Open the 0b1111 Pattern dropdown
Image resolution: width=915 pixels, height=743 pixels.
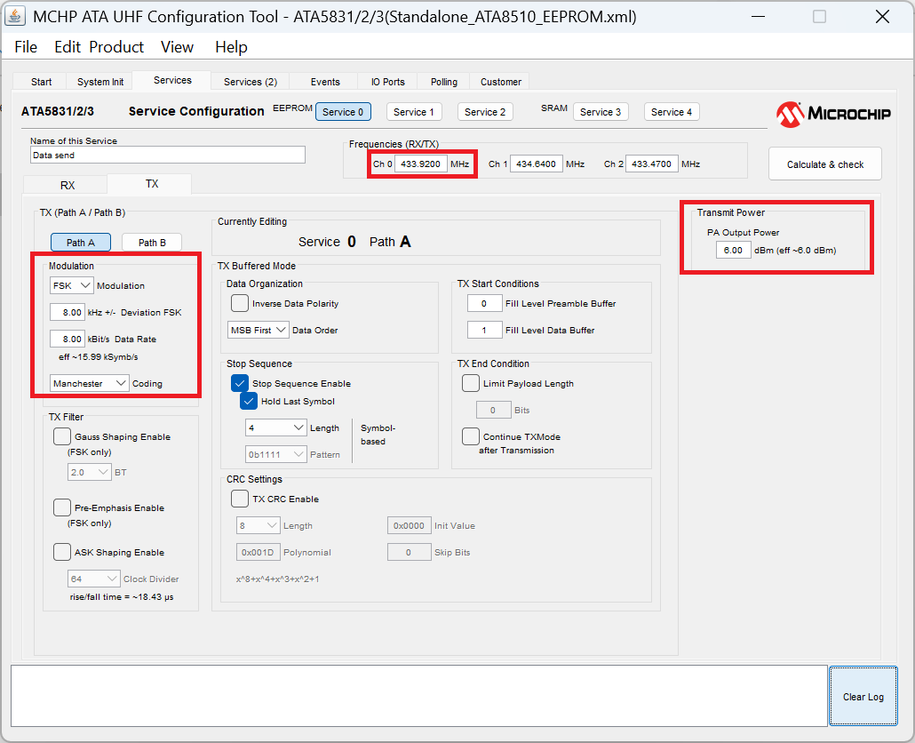point(276,454)
